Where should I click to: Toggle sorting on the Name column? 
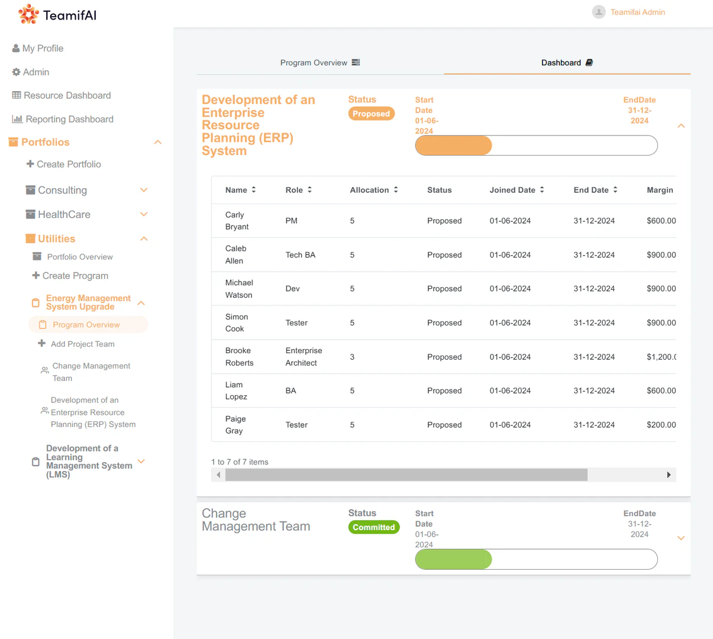click(254, 190)
